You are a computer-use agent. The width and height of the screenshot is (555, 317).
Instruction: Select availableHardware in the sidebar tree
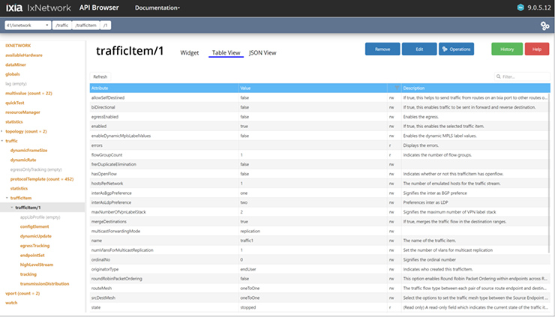click(x=24, y=55)
